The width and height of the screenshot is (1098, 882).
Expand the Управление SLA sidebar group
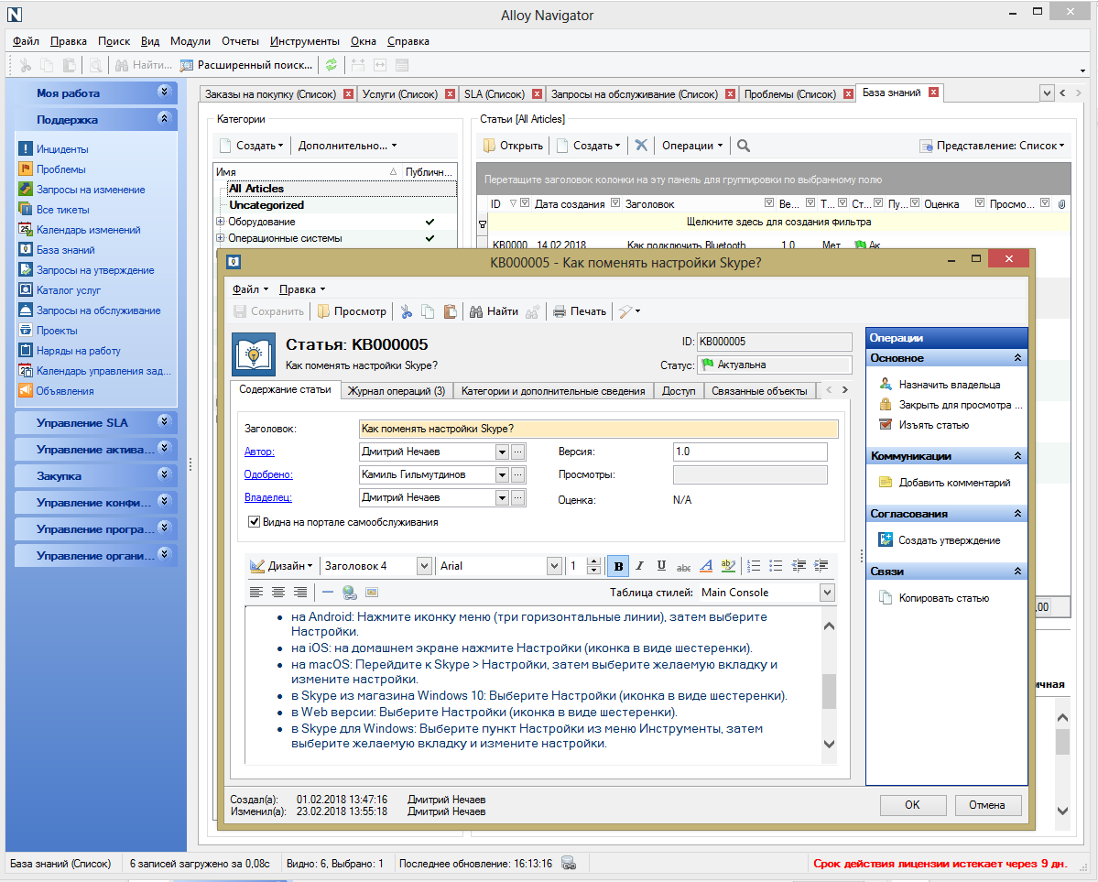click(x=164, y=421)
